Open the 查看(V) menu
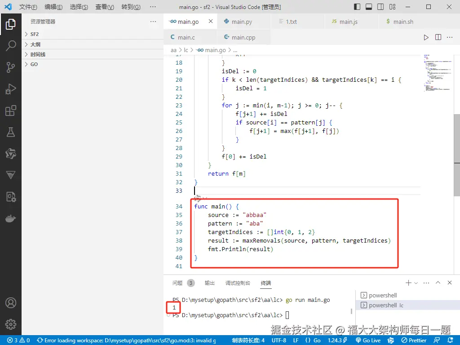Image resolution: width=460 pixels, height=345 pixels. click(x=105, y=7)
